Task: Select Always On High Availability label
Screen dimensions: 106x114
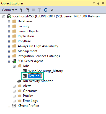Action: pyautogui.click(x=38, y=46)
